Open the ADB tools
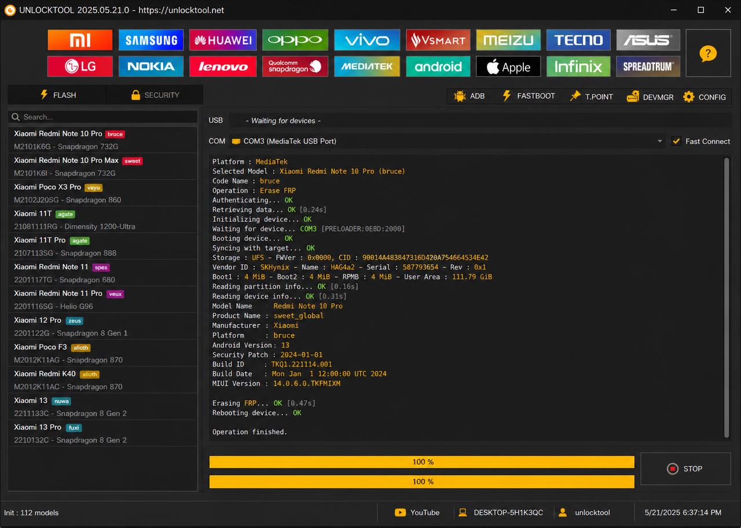This screenshot has height=528, width=741. coord(469,96)
